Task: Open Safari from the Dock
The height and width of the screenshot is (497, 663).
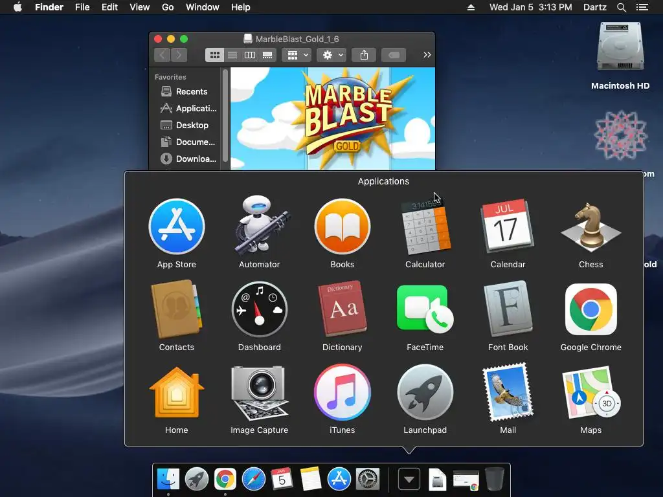Action: click(x=254, y=479)
